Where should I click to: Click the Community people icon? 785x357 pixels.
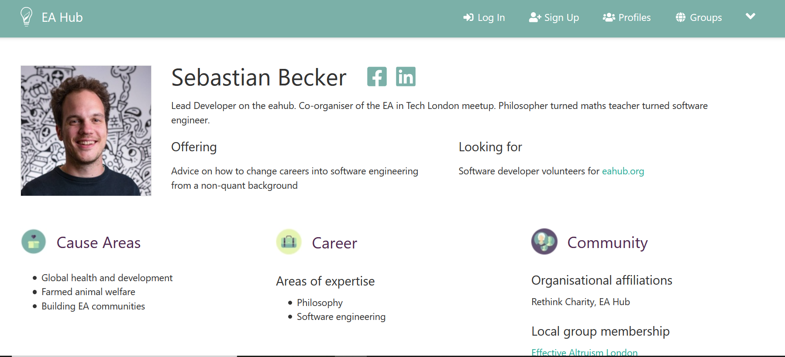pos(544,241)
